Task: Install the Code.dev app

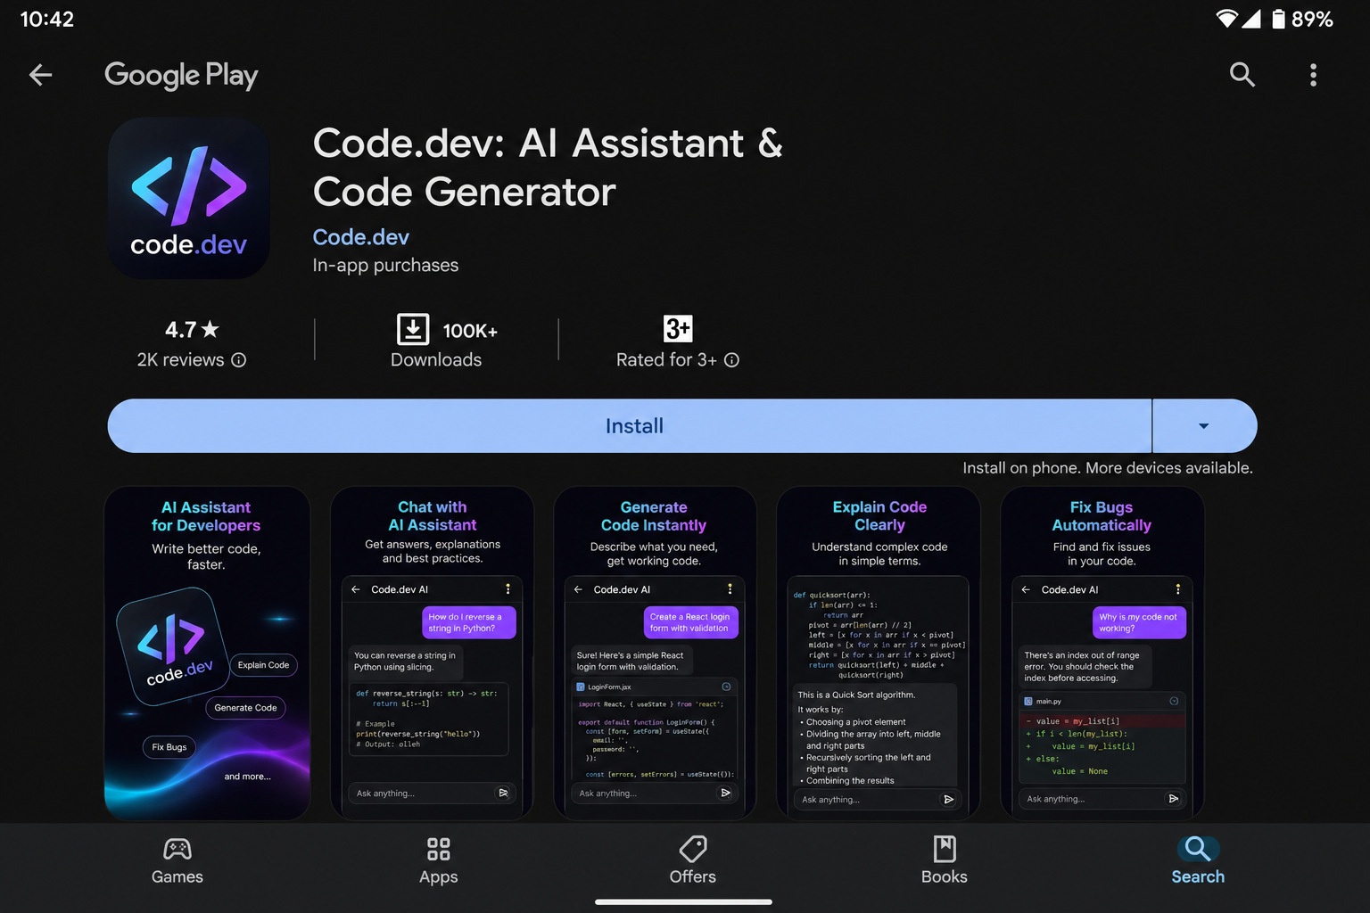Action: click(630, 426)
